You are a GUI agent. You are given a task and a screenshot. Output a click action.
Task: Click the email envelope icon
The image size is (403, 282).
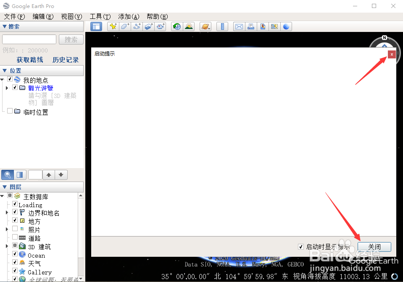[239, 26]
